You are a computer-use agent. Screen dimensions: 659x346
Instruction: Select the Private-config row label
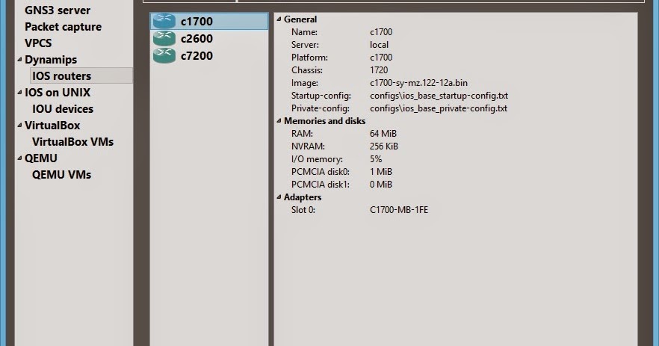click(321, 108)
